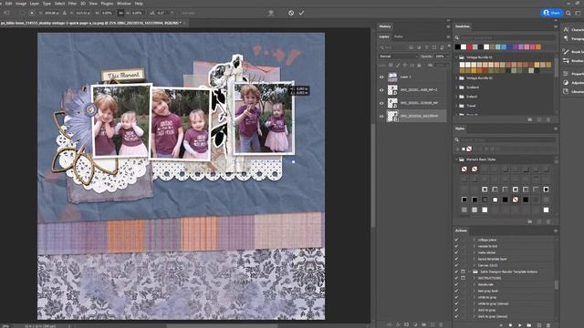The width and height of the screenshot is (584, 328).
Task: Click the shape layer filter icon
Action: coord(434,47)
